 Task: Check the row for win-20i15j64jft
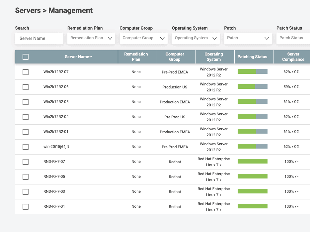click(x=26, y=147)
